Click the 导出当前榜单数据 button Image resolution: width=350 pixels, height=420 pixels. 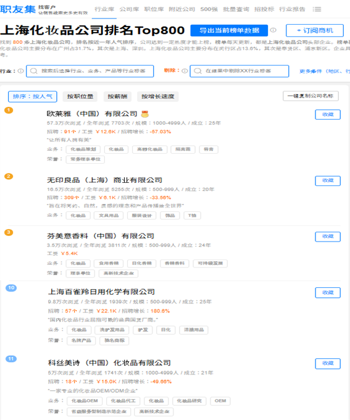[229, 30]
